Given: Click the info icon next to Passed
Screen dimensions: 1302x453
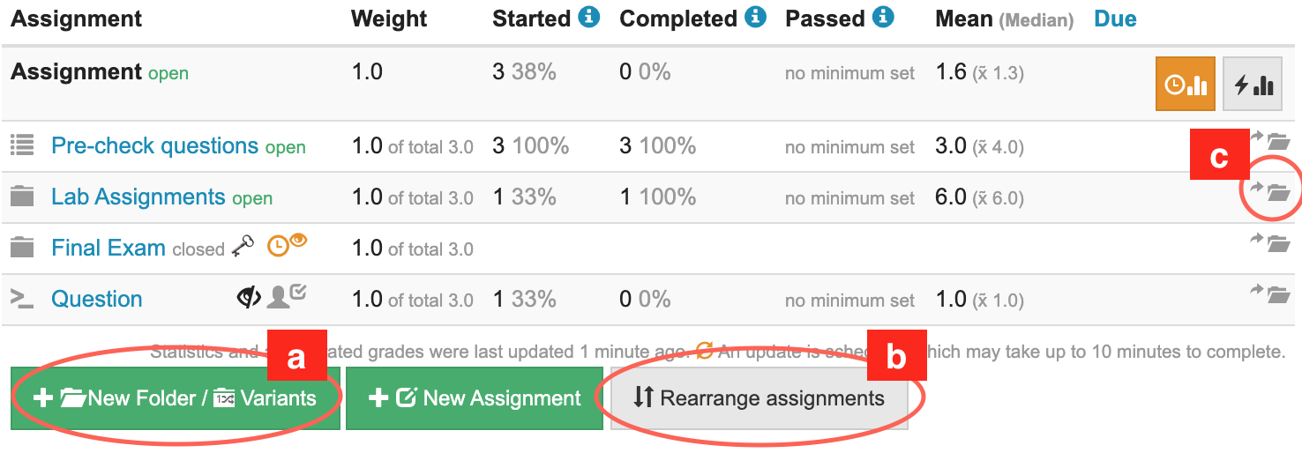Looking at the screenshot, I should point(883,18).
